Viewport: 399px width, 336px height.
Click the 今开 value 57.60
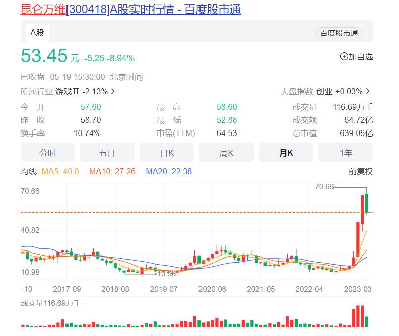click(x=91, y=107)
